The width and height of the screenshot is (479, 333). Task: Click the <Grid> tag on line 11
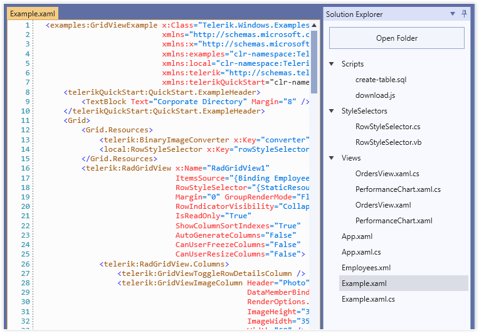point(77,120)
